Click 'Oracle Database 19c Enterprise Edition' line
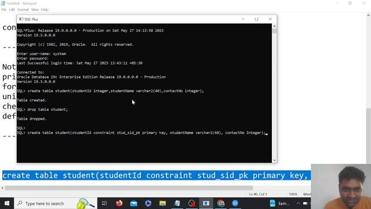The height and width of the screenshot is (209, 371). point(91,77)
